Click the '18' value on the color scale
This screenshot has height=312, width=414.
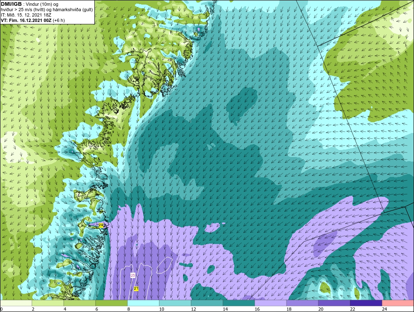click(289, 309)
